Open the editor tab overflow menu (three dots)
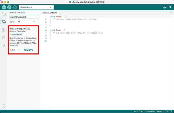 pyautogui.click(x=171, y=13)
